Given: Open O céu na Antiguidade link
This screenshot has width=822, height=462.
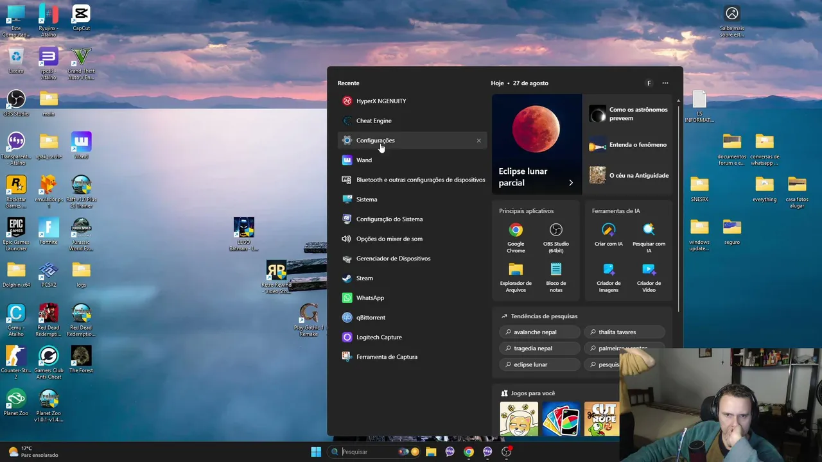Looking at the screenshot, I should point(629,175).
